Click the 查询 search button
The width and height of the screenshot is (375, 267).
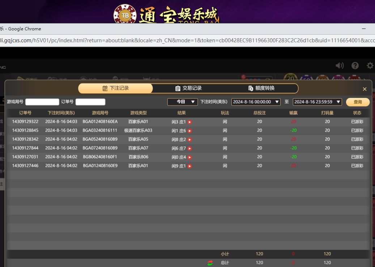(358, 102)
